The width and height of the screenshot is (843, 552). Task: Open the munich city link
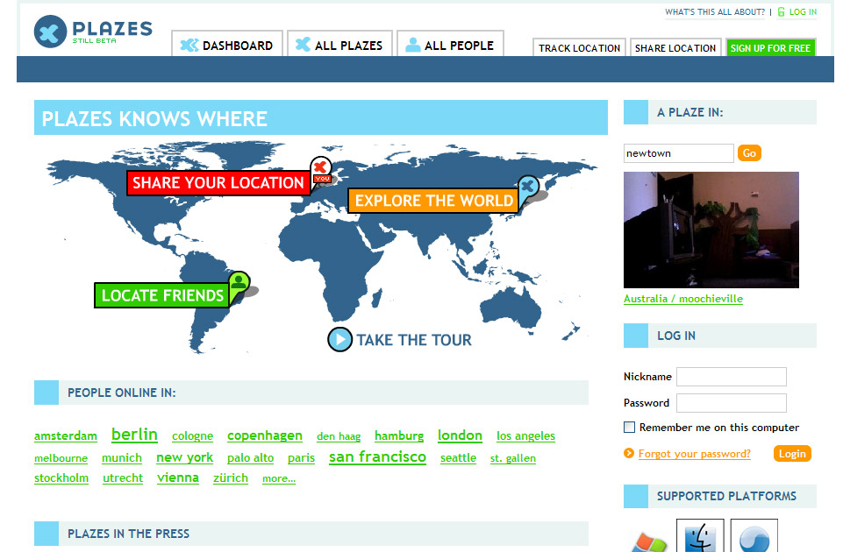[x=122, y=457]
